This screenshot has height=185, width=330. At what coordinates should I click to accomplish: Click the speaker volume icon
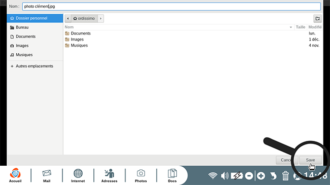[x=224, y=175]
